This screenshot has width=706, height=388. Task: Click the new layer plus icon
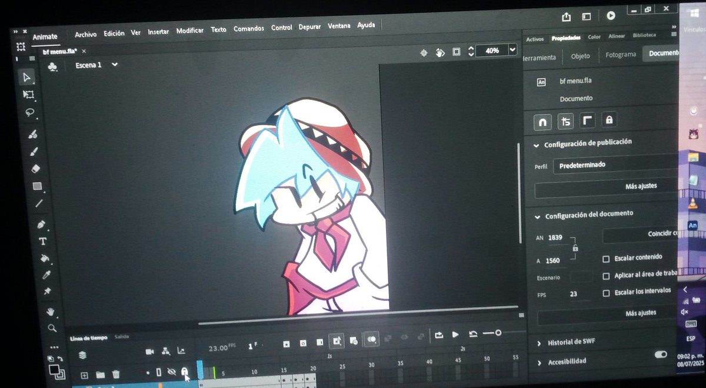coord(84,374)
